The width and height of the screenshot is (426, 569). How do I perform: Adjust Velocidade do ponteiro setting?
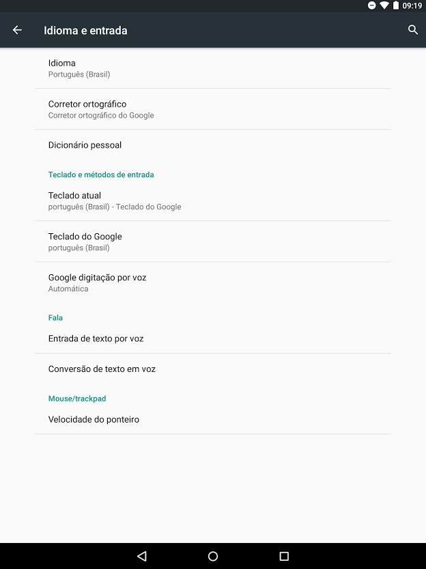click(213, 419)
